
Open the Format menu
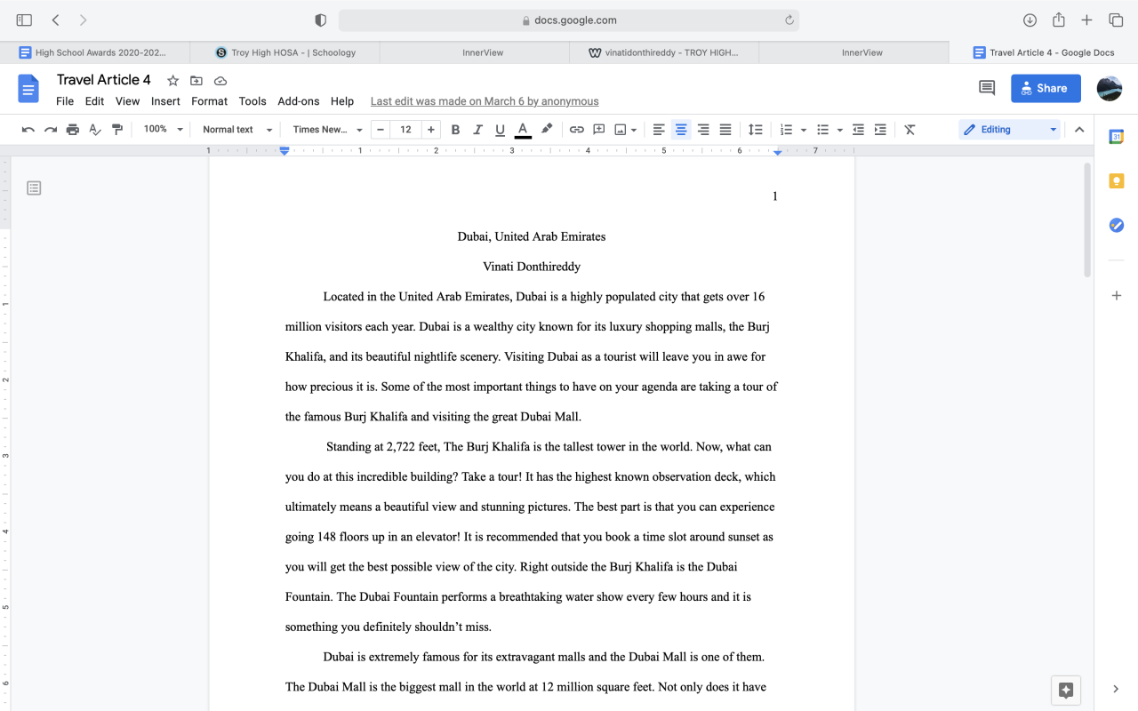click(210, 101)
